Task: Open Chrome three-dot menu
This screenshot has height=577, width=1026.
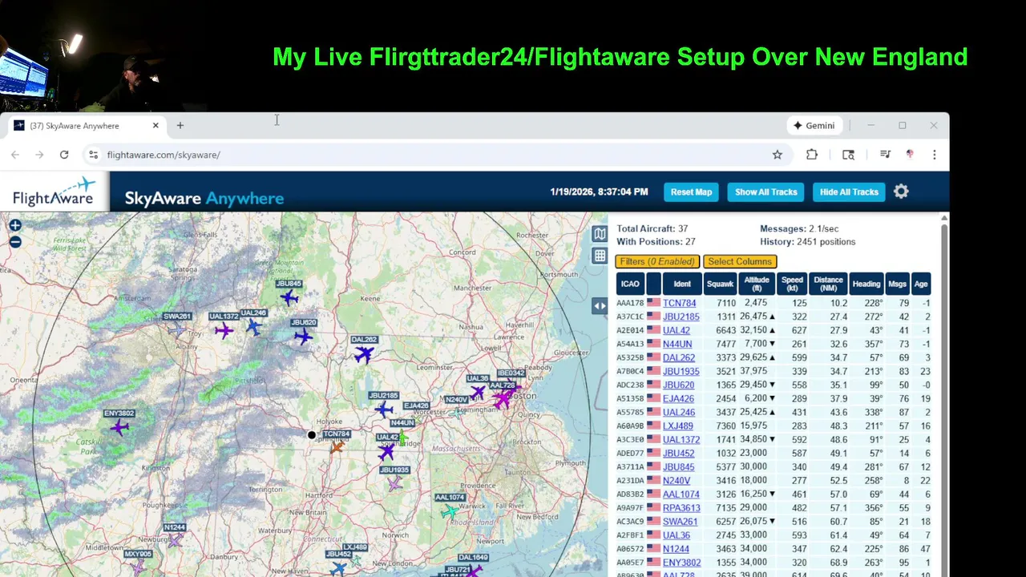Action: [934, 155]
